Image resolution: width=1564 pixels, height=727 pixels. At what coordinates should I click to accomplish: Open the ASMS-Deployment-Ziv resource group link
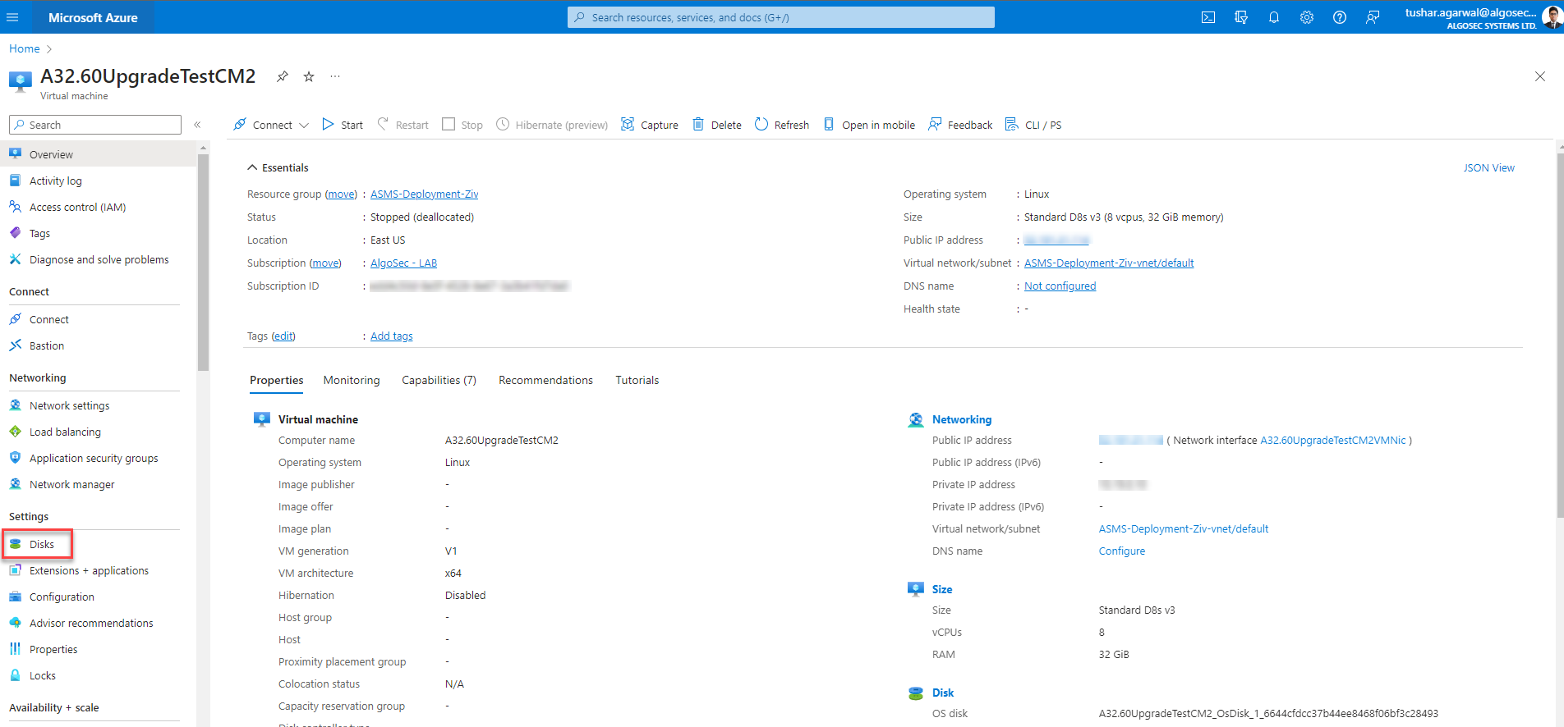click(424, 194)
